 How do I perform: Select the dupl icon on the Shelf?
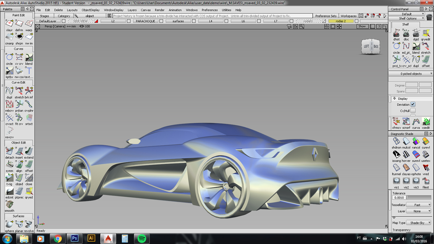tap(416, 60)
